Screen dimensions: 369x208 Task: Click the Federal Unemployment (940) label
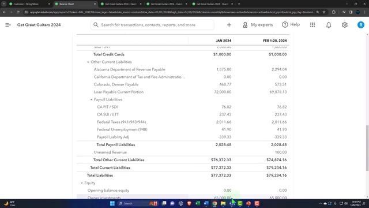(122, 129)
